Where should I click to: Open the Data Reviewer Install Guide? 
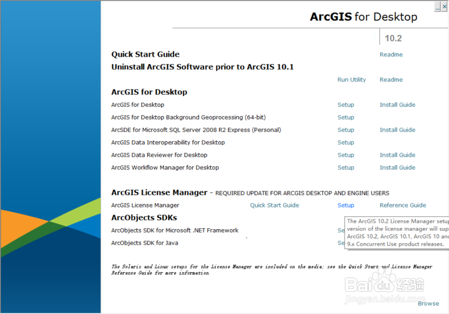point(397,155)
